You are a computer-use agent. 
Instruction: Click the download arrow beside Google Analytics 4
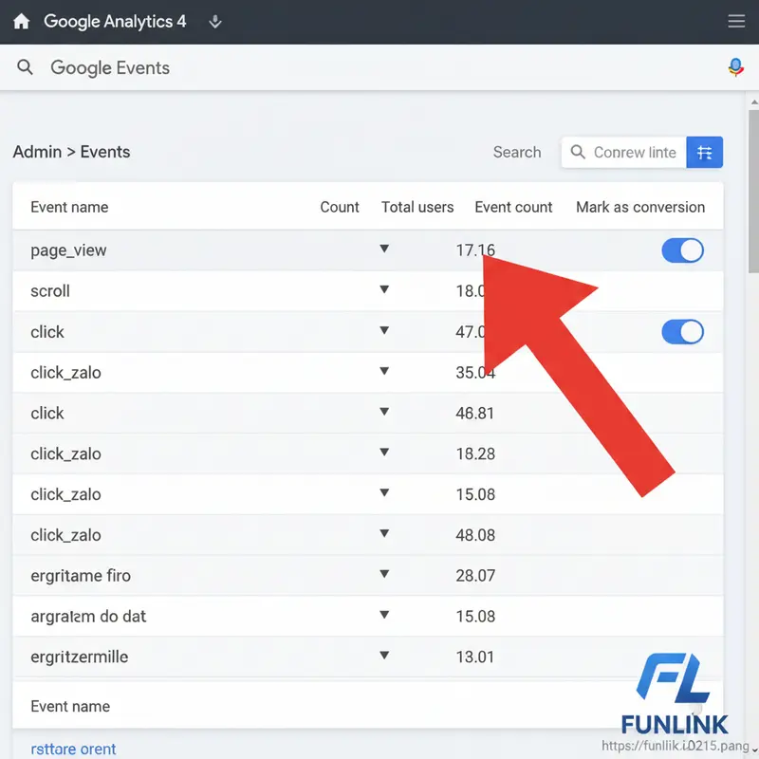tap(215, 22)
